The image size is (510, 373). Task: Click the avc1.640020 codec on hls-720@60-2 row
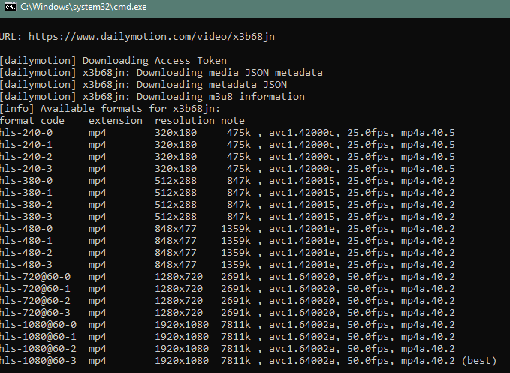302,301
